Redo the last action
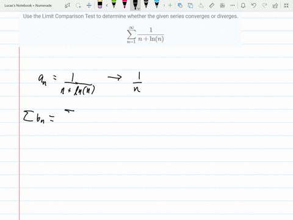The image size is (293, 220). tap(264, 5)
